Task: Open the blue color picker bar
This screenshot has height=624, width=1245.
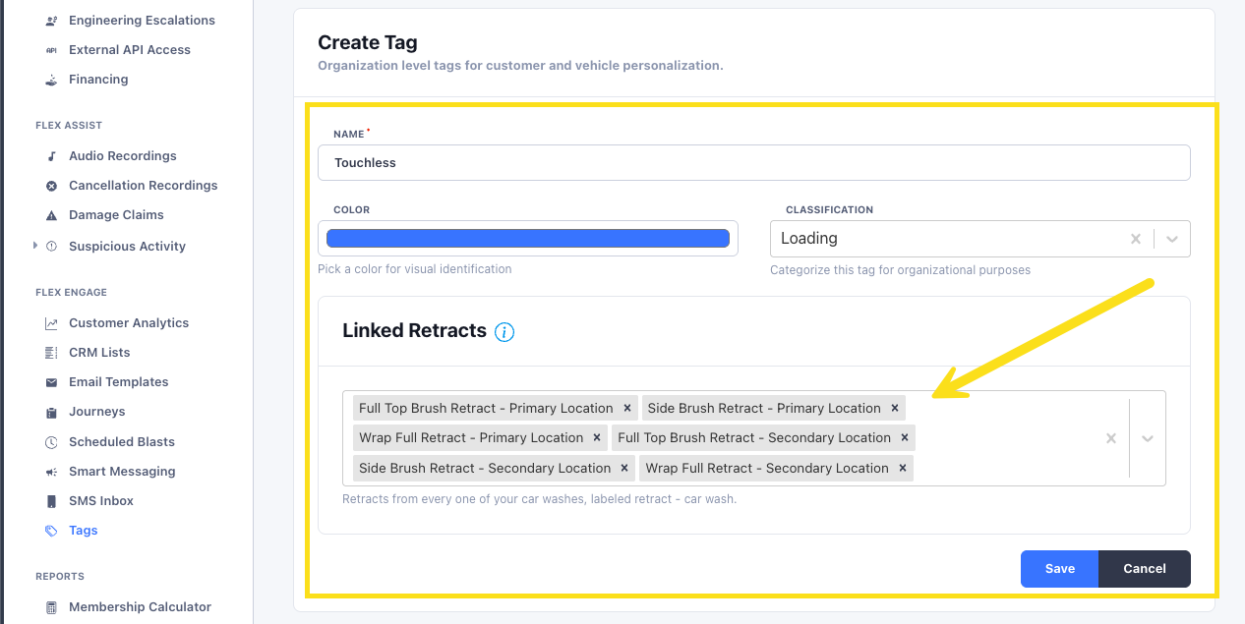Action: (528, 238)
